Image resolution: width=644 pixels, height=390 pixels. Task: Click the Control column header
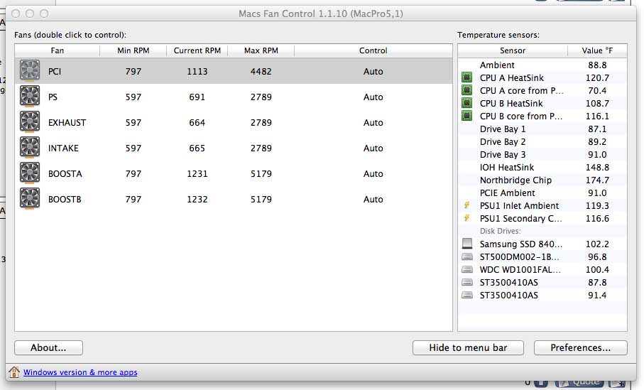click(373, 50)
